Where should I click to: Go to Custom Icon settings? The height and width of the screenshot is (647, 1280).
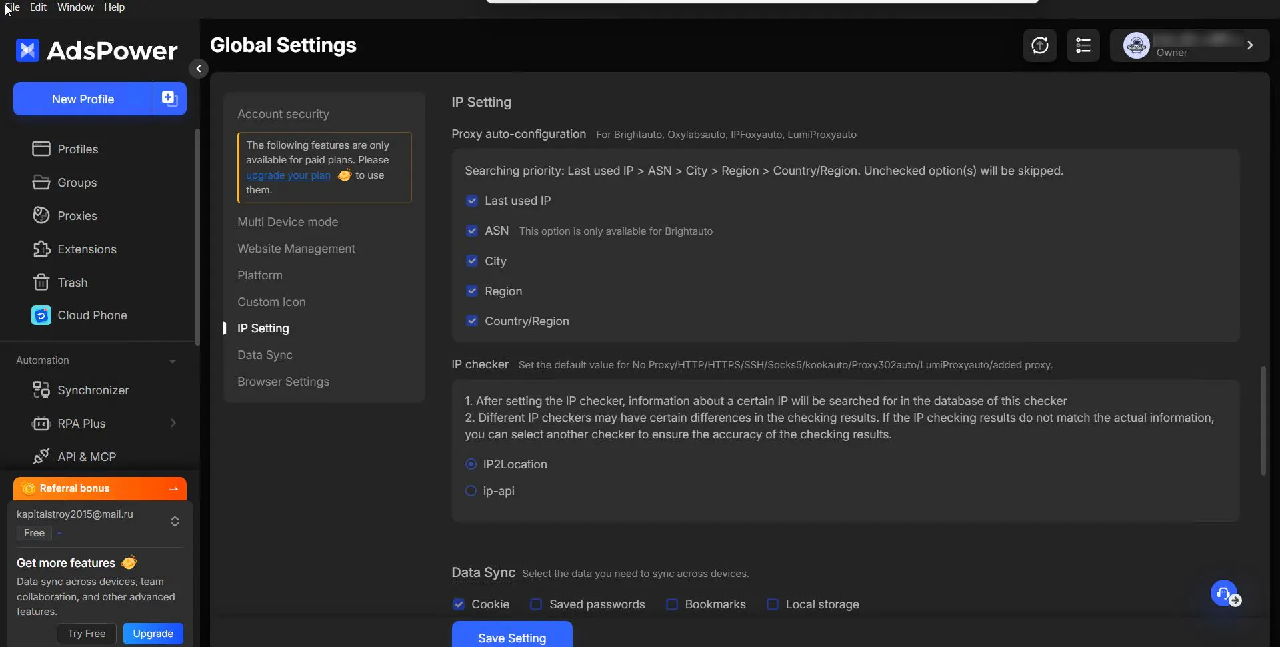271,302
